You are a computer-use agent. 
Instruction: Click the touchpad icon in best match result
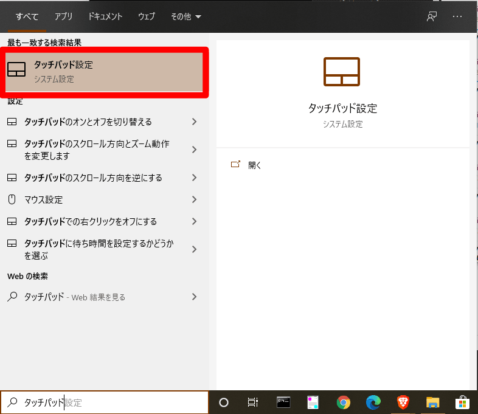pos(16,69)
